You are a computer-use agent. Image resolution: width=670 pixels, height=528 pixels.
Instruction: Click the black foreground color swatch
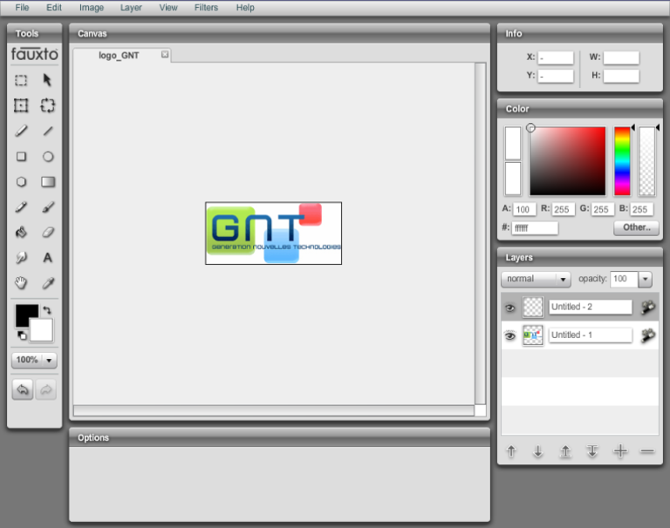24,313
